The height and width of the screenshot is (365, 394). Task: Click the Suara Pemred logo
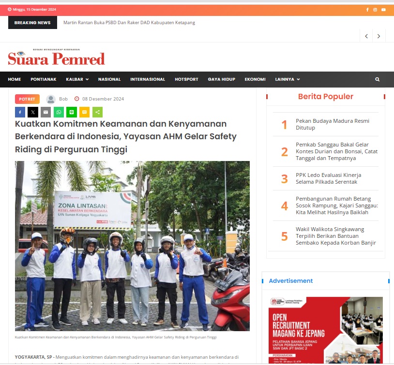(x=56, y=57)
